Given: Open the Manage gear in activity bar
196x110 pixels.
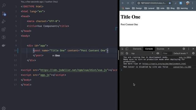Looking at the screenshot, I should point(4,108).
